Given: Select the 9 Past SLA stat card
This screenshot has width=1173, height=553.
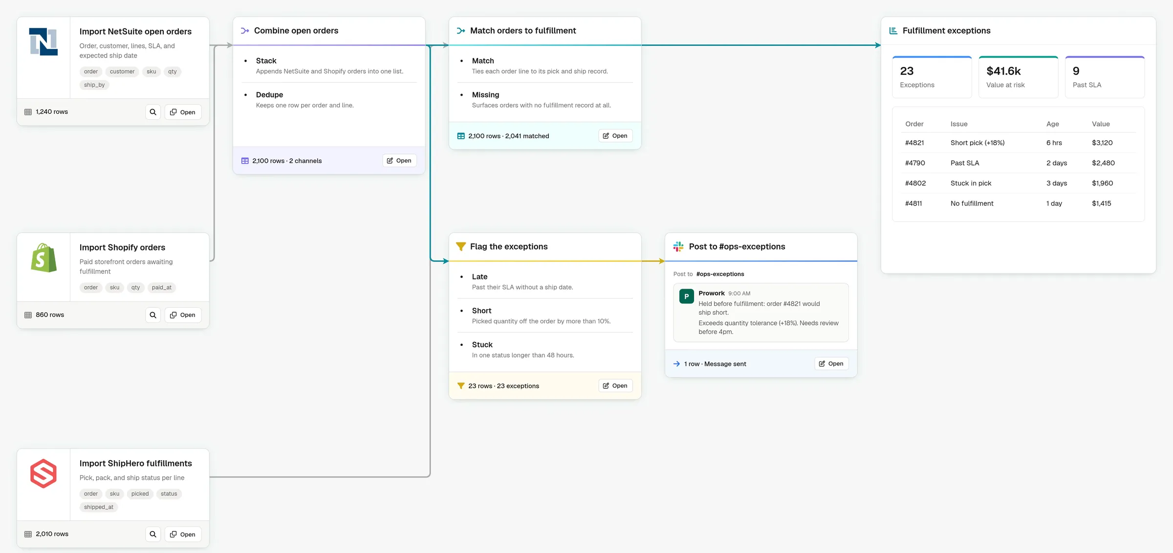Looking at the screenshot, I should (x=1105, y=77).
